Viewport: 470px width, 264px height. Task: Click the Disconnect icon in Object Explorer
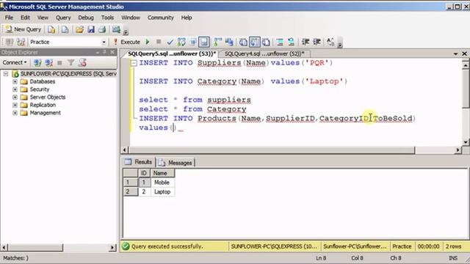tap(49, 62)
